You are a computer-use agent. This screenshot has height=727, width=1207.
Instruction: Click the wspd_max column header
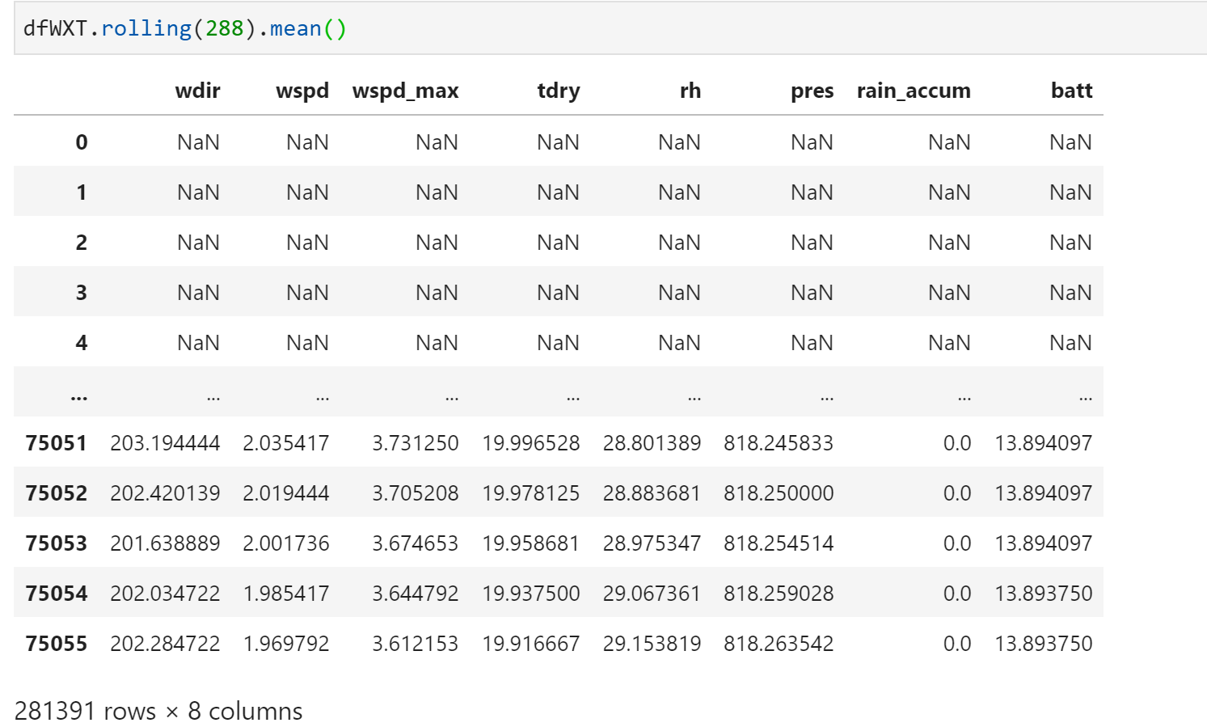(x=405, y=91)
